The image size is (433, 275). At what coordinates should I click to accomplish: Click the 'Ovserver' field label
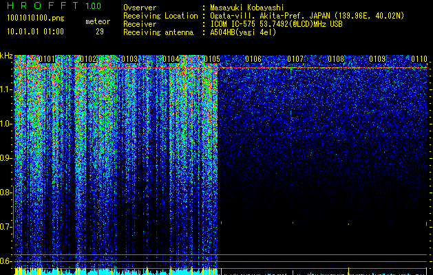[x=140, y=8]
